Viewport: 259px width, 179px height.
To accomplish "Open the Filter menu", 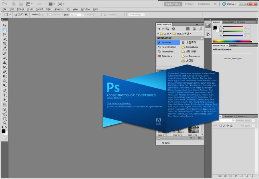I will click(49, 9).
